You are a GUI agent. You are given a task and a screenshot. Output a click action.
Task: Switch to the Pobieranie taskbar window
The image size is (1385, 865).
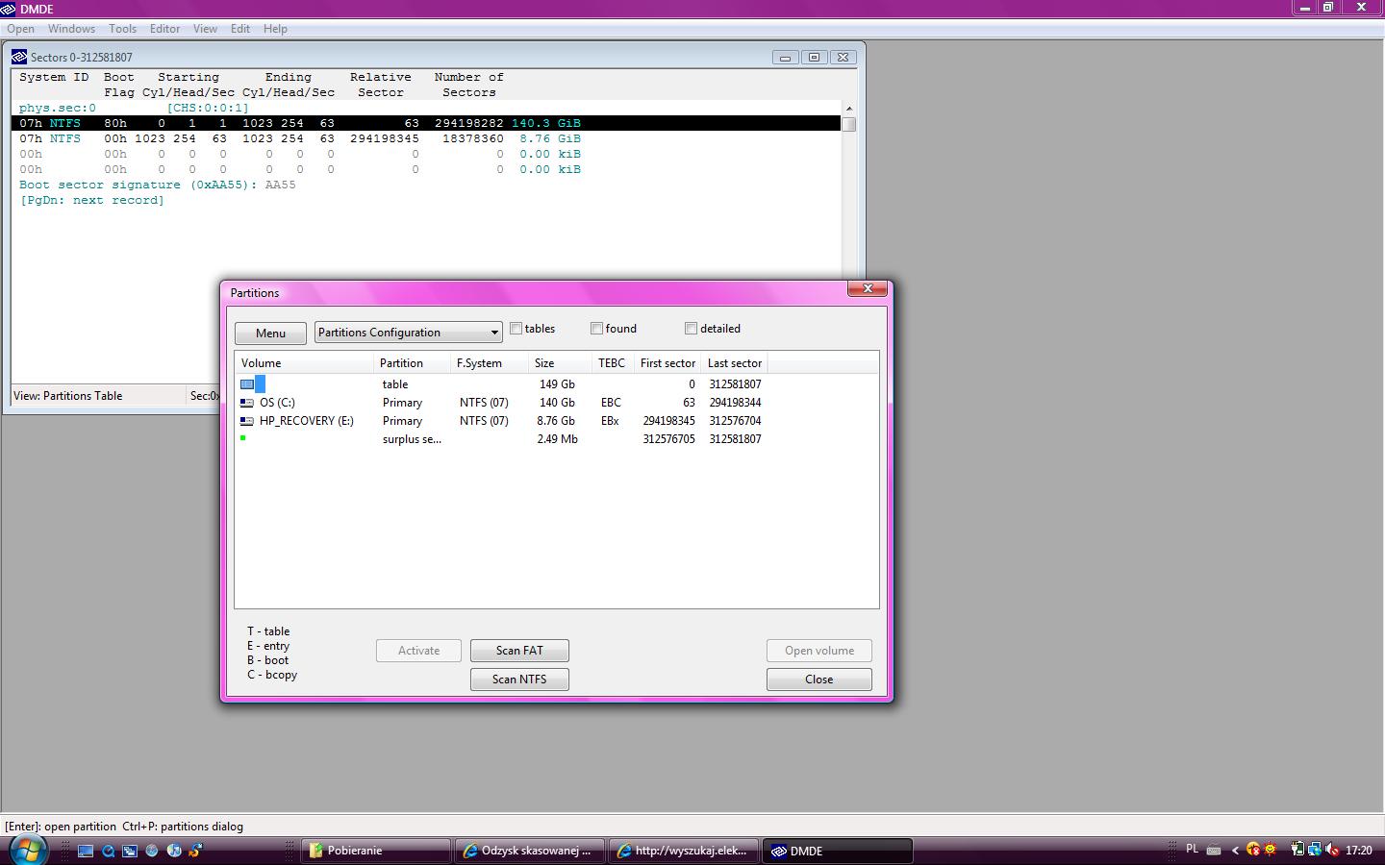click(x=376, y=851)
